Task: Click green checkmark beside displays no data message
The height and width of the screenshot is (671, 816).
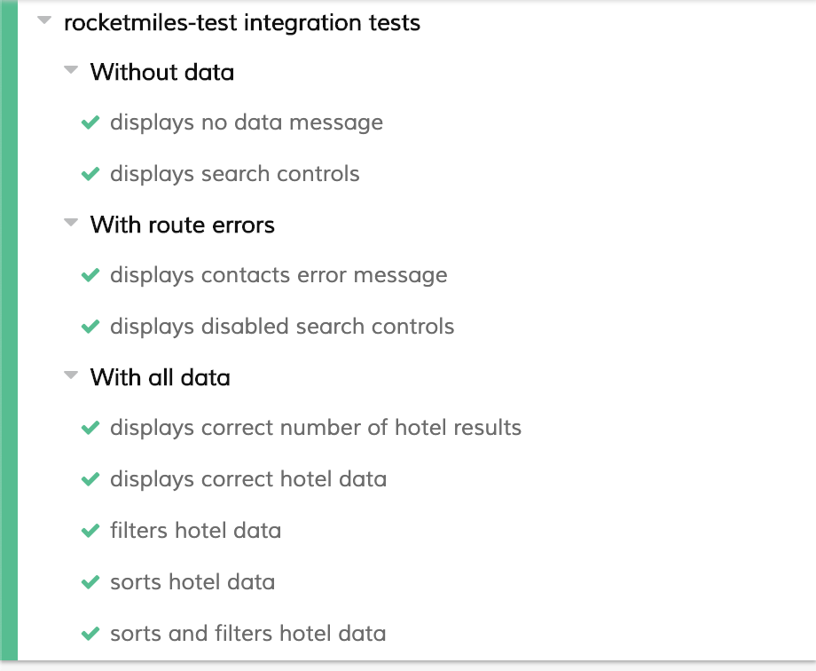Action: [90, 122]
